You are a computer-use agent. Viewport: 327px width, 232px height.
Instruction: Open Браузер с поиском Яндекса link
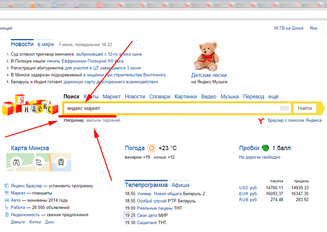[295, 120]
